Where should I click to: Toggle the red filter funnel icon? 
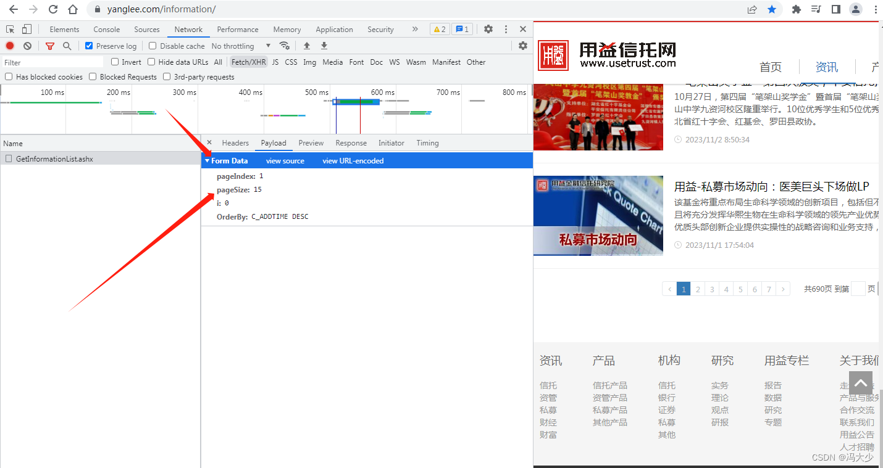50,46
